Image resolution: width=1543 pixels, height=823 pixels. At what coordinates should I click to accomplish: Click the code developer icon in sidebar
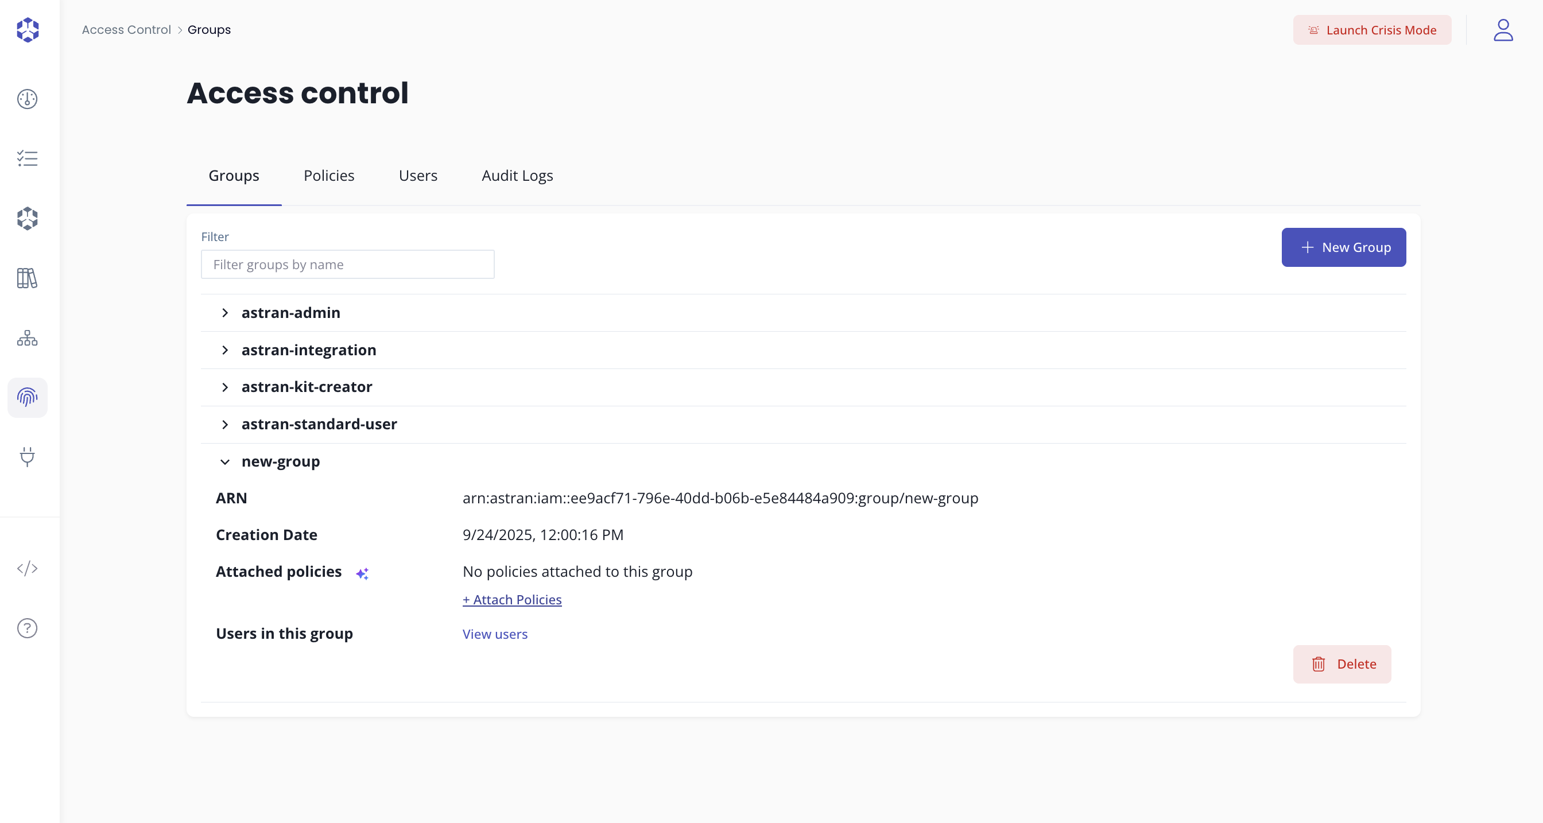pyautogui.click(x=27, y=569)
